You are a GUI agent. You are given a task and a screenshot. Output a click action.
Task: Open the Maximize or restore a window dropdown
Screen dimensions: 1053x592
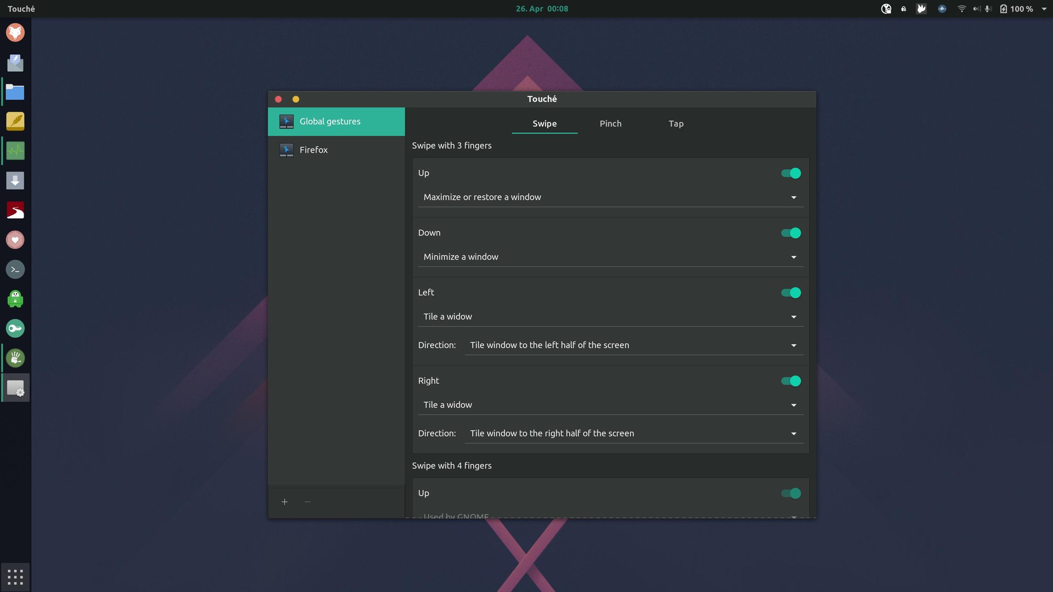coord(610,197)
